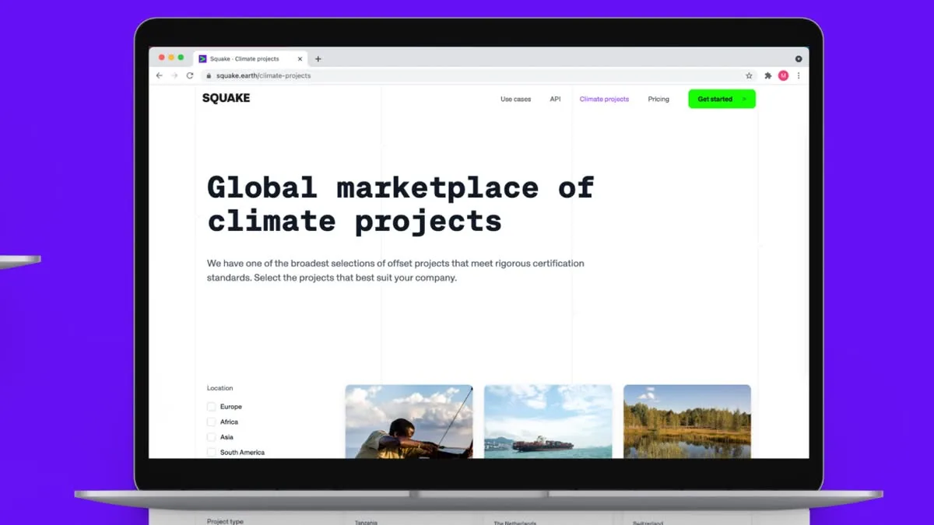Screen dimensions: 934x525
Task: Bookmark page with the star icon
Action: coord(750,75)
